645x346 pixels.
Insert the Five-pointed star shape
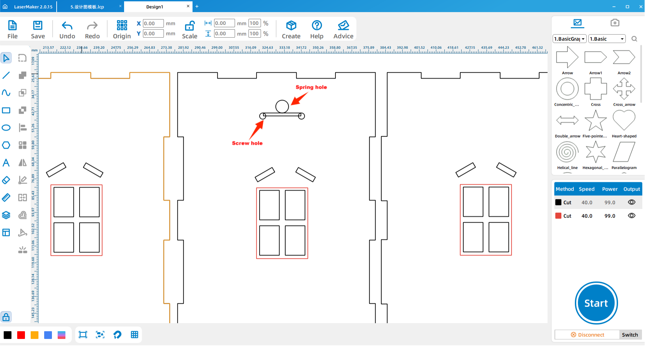pyautogui.click(x=596, y=123)
